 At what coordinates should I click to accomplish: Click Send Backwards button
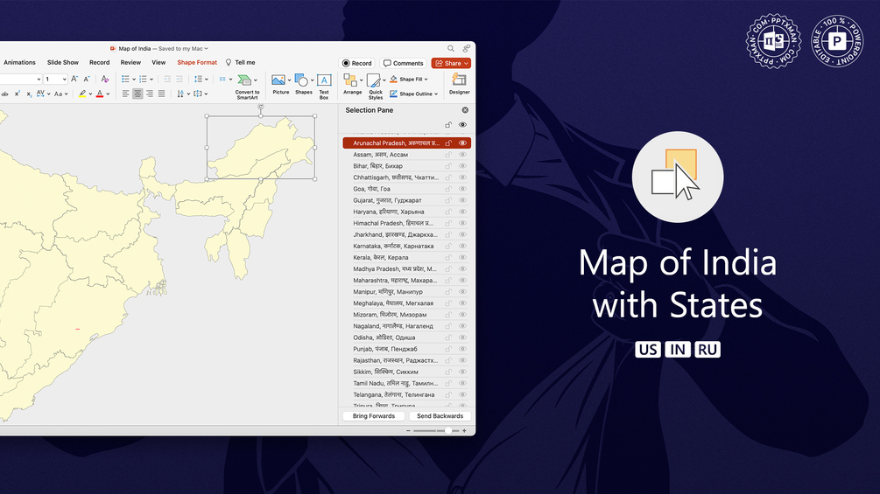(440, 416)
